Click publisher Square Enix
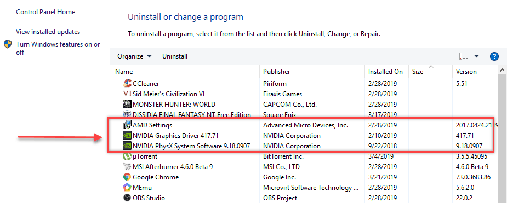Image resolution: width=507 pixels, height=203 pixels. pyautogui.click(x=280, y=114)
